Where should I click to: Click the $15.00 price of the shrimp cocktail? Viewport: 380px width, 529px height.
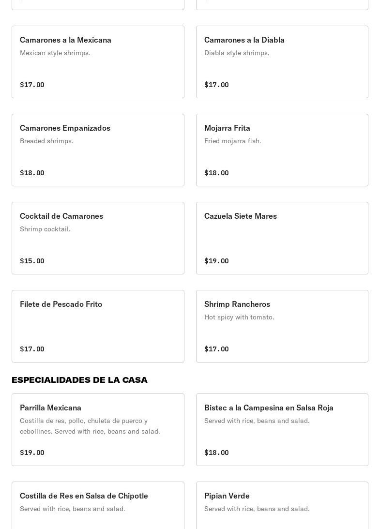(x=32, y=261)
